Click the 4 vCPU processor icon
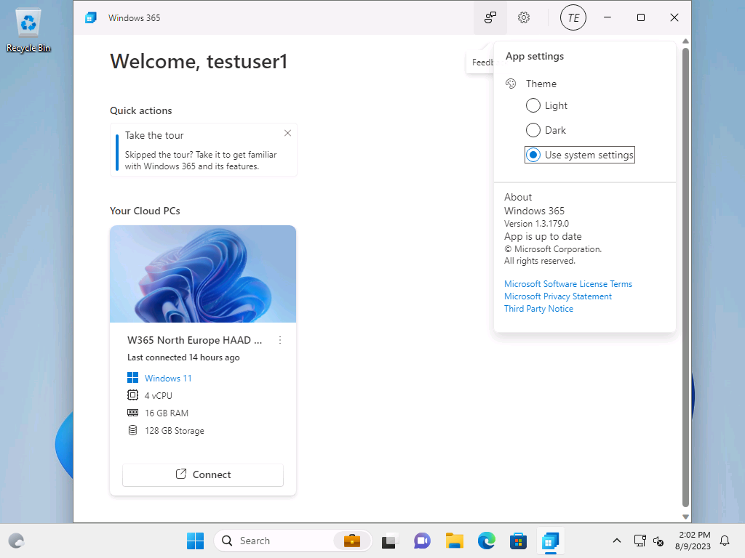This screenshot has width=745, height=558. [x=132, y=395]
